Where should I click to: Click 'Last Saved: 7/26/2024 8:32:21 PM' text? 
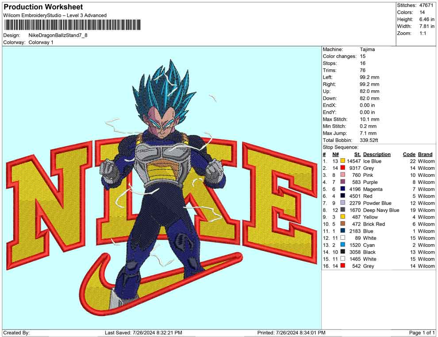[143, 333]
